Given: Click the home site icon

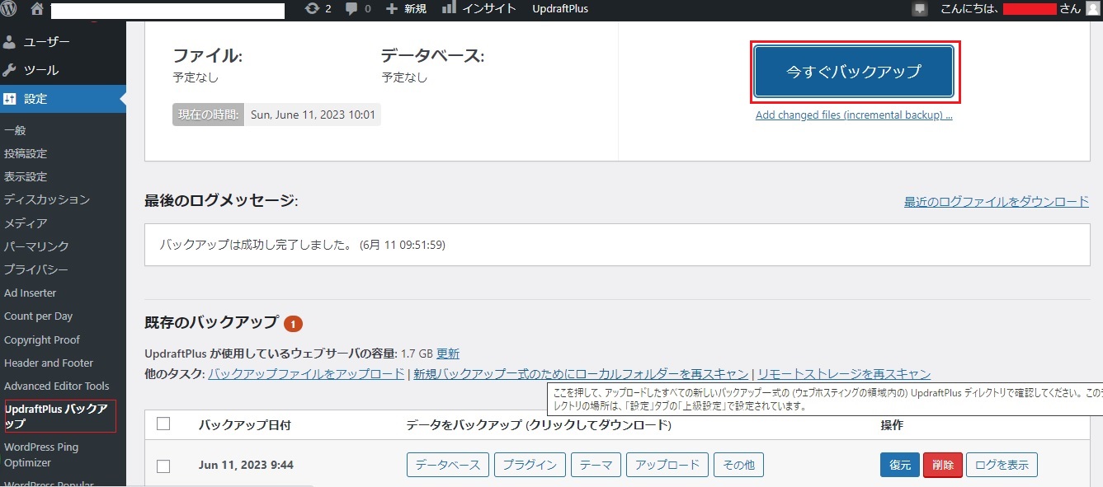Looking at the screenshot, I should (36, 9).
